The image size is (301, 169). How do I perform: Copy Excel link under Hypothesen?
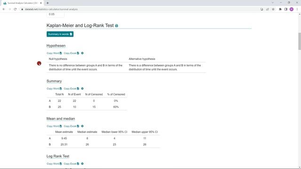[71, 53]
